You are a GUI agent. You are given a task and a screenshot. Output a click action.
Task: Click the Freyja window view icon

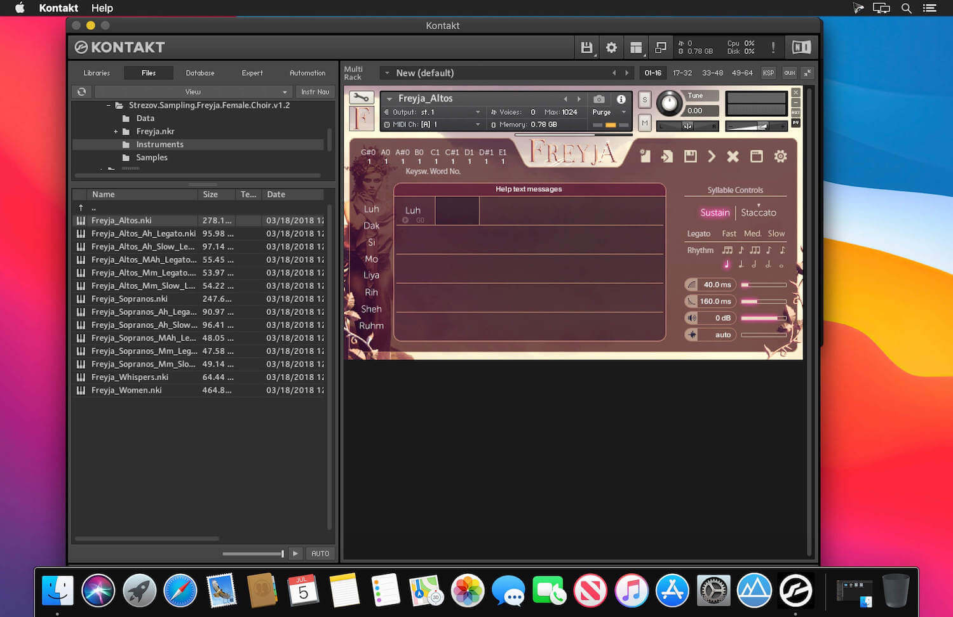756,156
